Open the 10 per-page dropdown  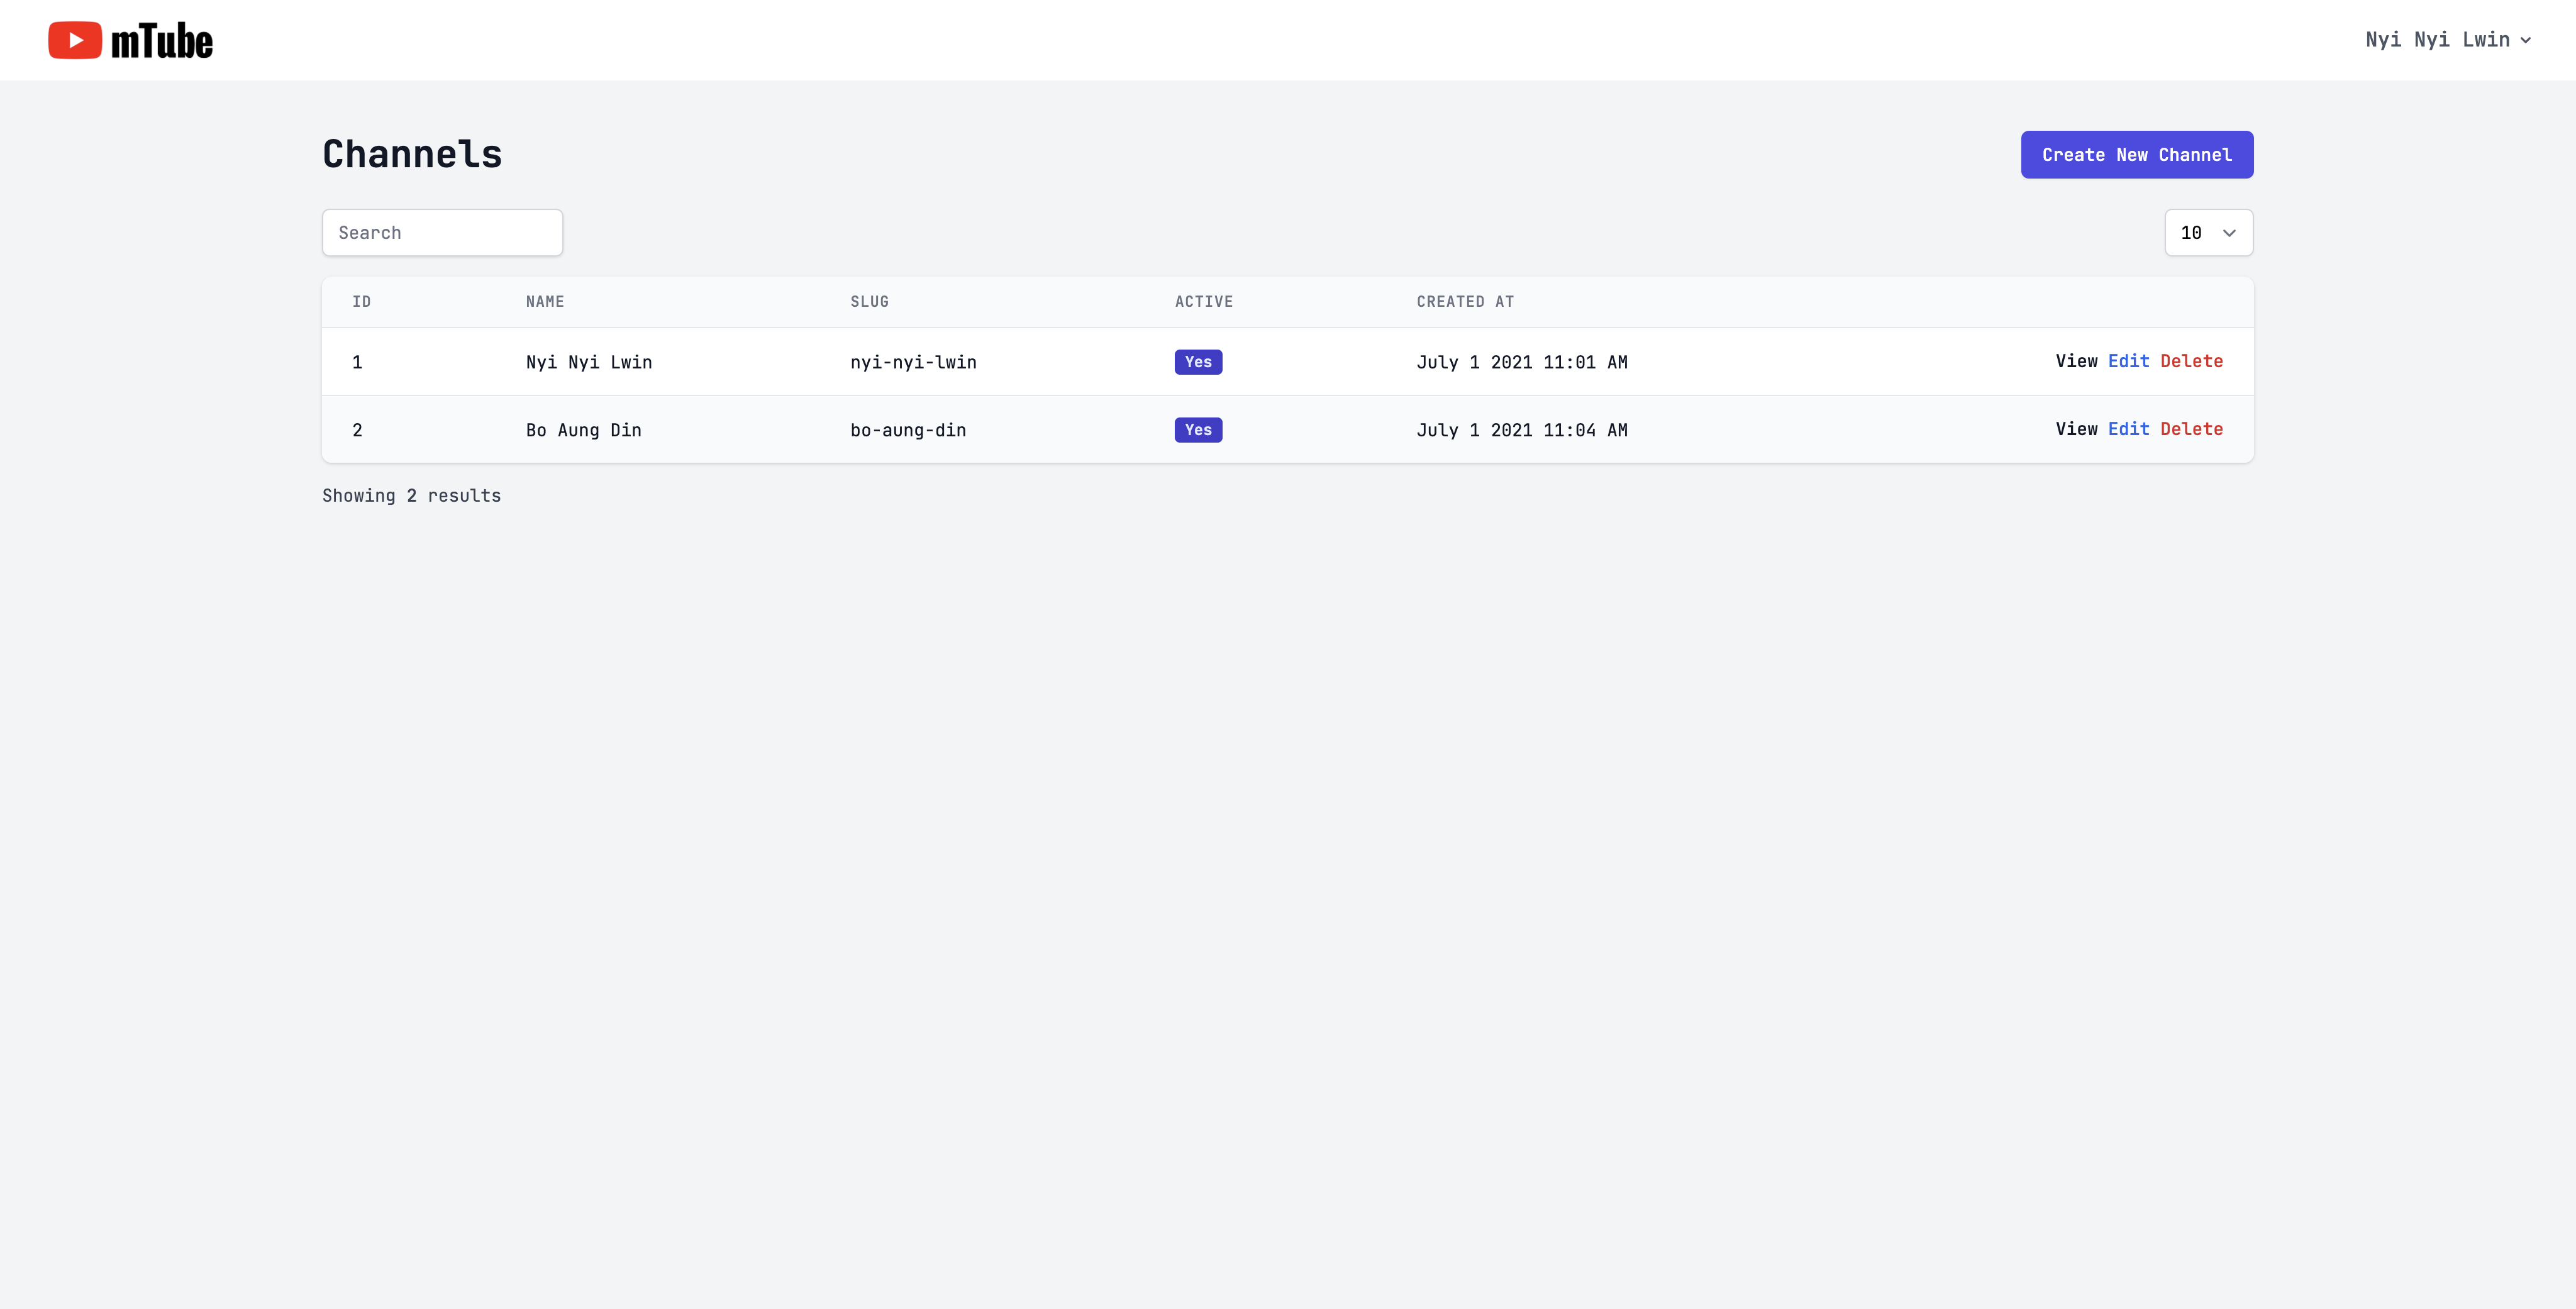click(2208, 233)
